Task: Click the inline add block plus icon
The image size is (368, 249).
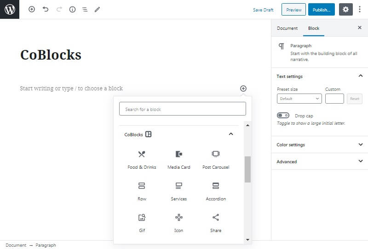Action: tap(243, 89)
